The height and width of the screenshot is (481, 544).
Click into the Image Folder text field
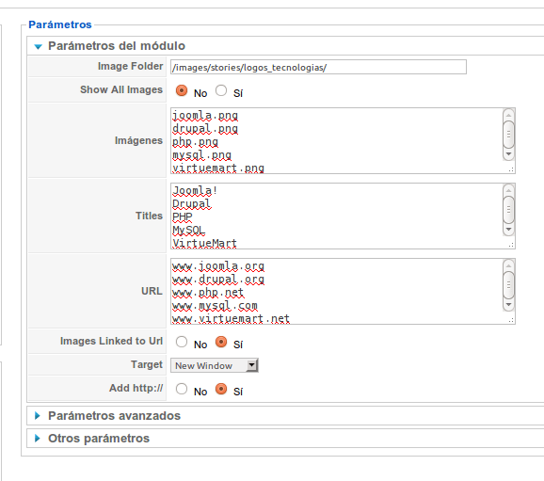click(318, 67)
